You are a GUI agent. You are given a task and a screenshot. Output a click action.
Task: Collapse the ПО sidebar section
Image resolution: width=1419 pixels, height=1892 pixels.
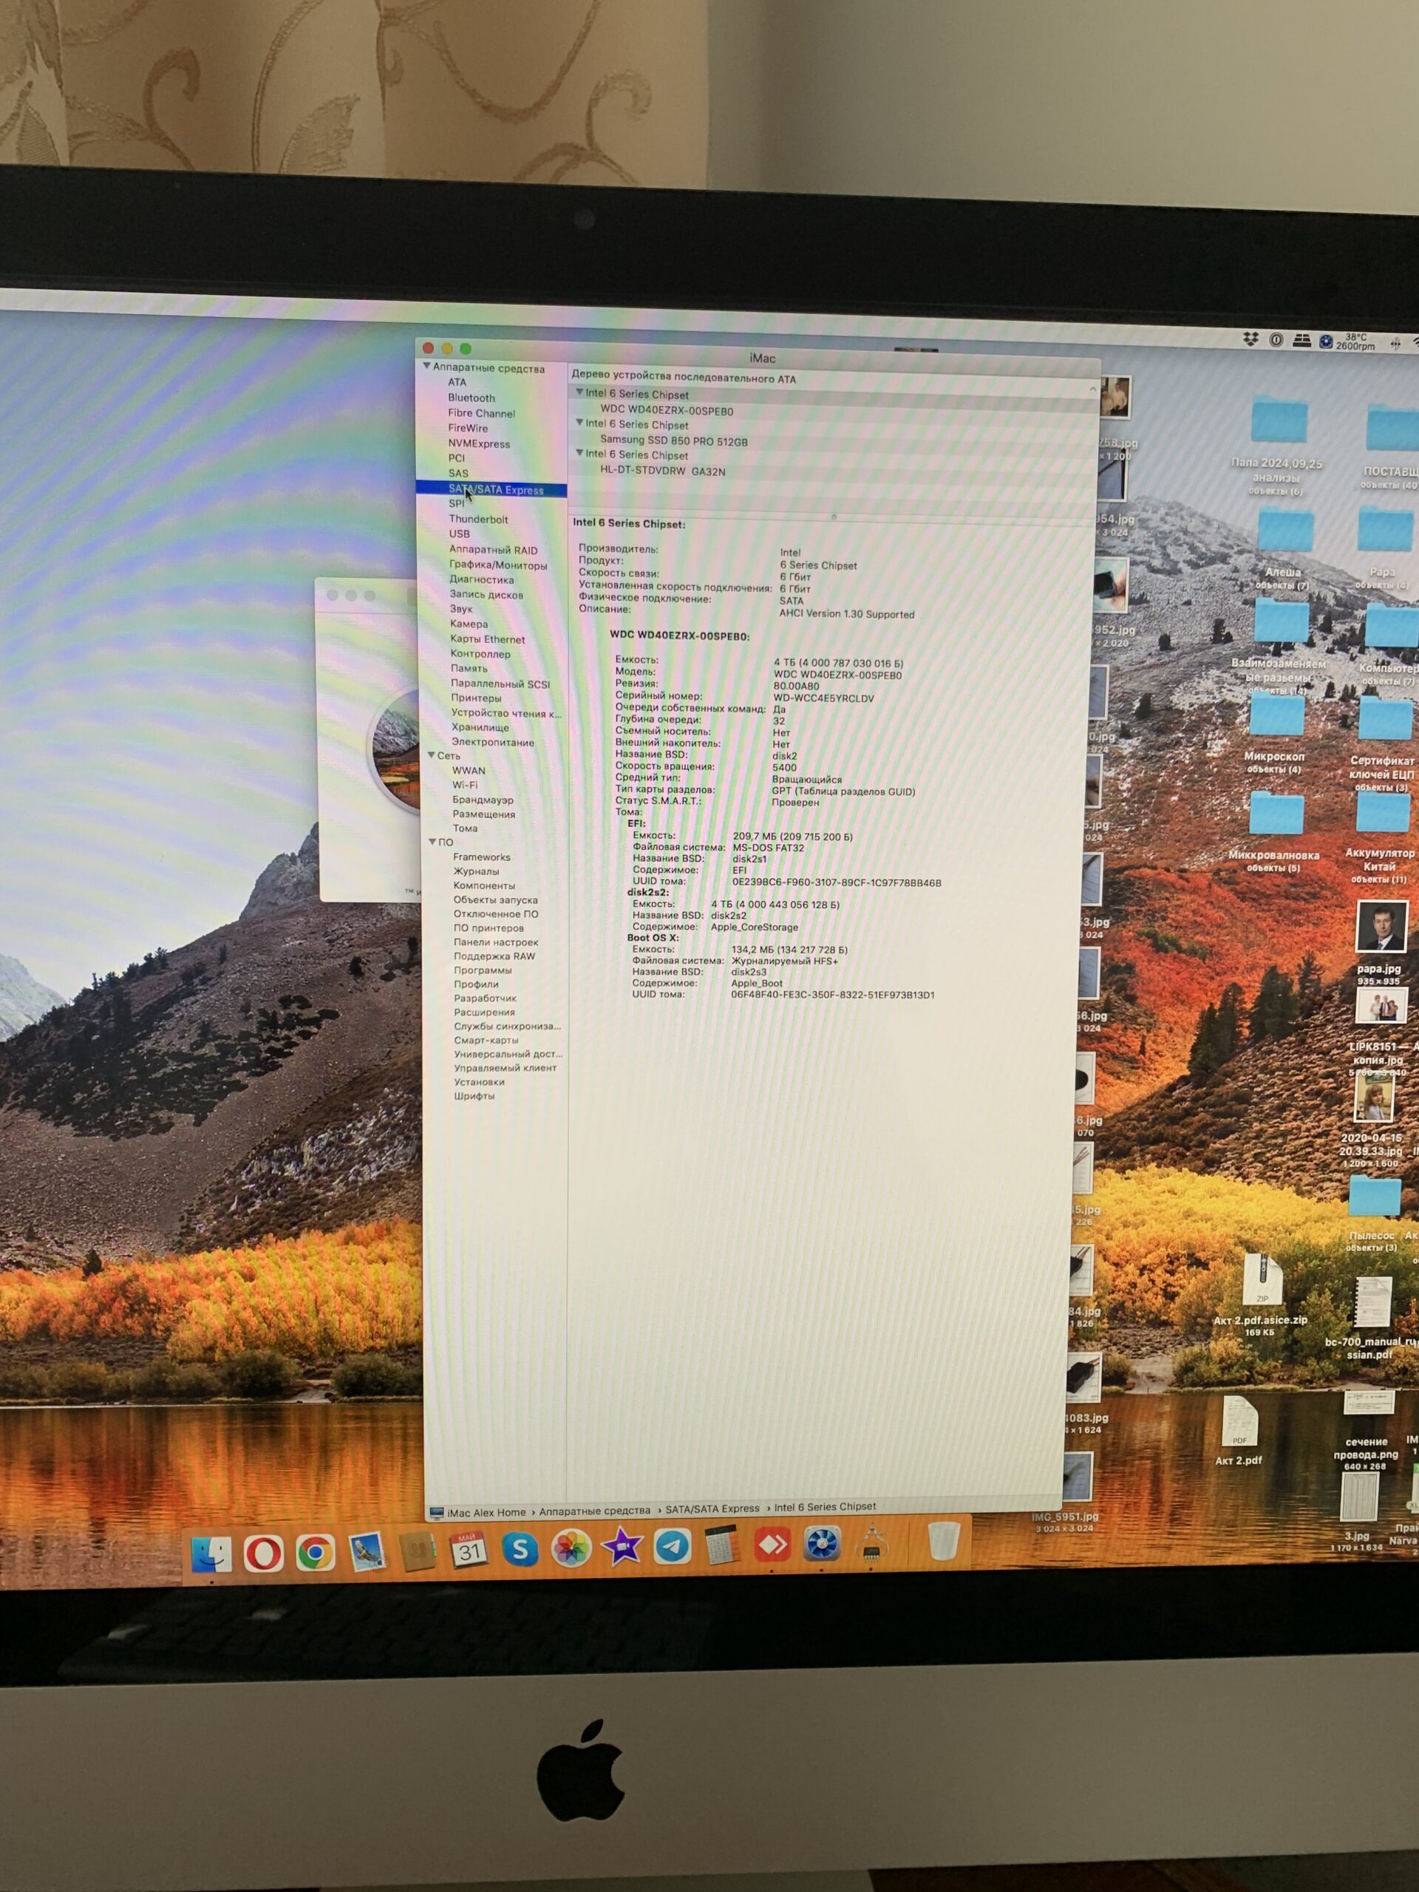[x=433, y=842]
